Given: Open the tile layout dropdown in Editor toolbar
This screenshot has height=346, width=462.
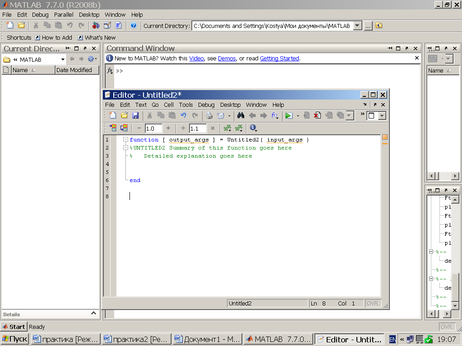Looking at the screenshot, I should click(x=382, y=116).
